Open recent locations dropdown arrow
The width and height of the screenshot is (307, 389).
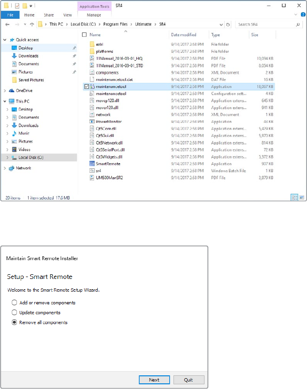25,24
